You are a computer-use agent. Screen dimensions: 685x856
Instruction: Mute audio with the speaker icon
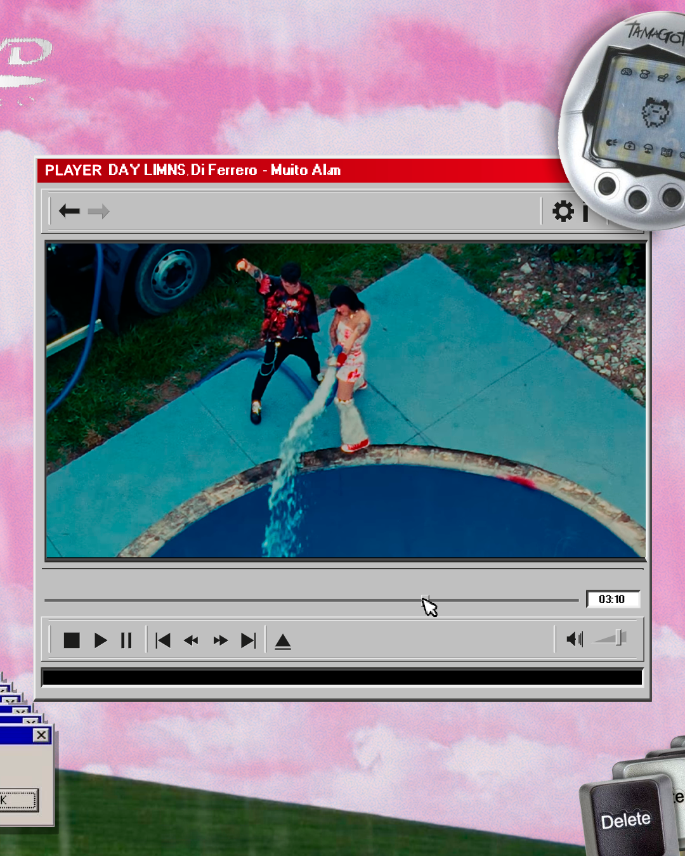(x=575, y=639)
